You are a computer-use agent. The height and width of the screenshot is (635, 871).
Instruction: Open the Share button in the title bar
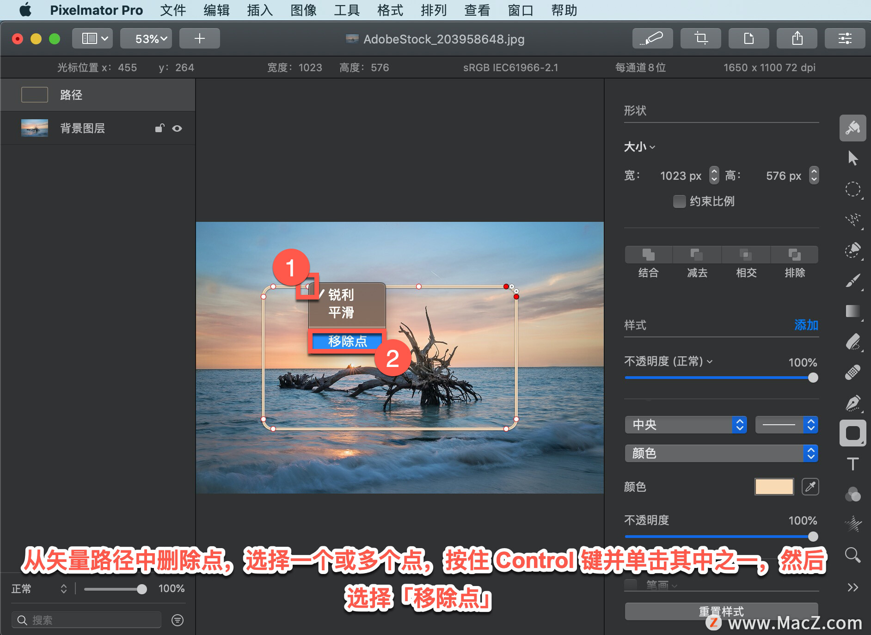pyautogui.click(x=797, y=38)
